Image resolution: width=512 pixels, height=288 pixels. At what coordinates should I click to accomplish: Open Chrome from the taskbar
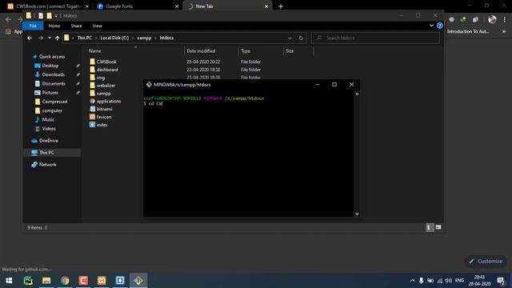pos(65,281)
